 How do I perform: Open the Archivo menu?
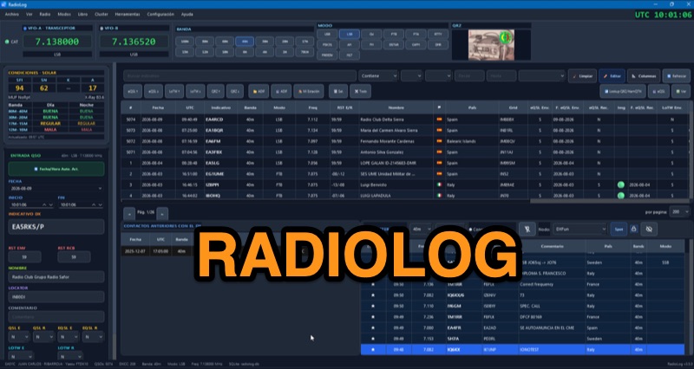11,14
